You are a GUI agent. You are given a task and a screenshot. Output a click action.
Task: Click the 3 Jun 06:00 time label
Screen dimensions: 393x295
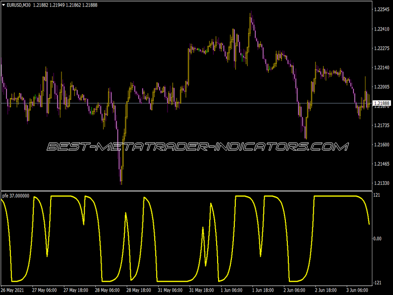click(x=358, y=290)
